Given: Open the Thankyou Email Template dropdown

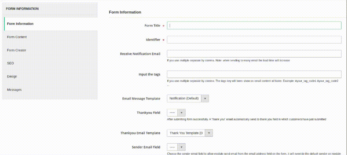Looking at the screenshot, I should click(x=190, y=133).
